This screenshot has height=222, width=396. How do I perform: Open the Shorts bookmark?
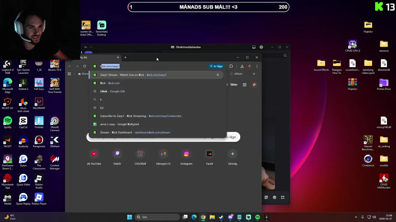click(83, 74)
